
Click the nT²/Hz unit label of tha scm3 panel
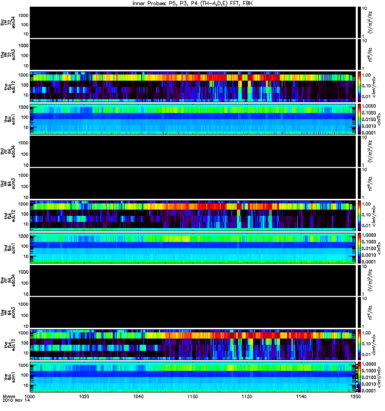[x=371, y=54]
